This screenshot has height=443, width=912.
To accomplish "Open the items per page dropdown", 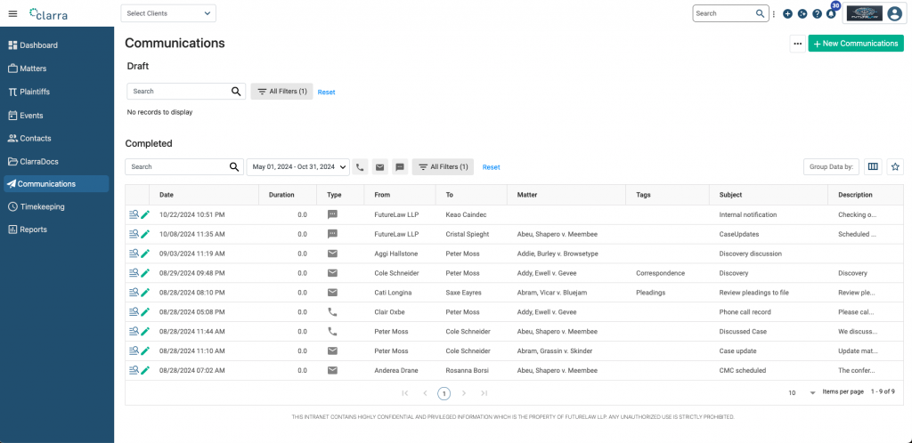I will click(811, 392).
